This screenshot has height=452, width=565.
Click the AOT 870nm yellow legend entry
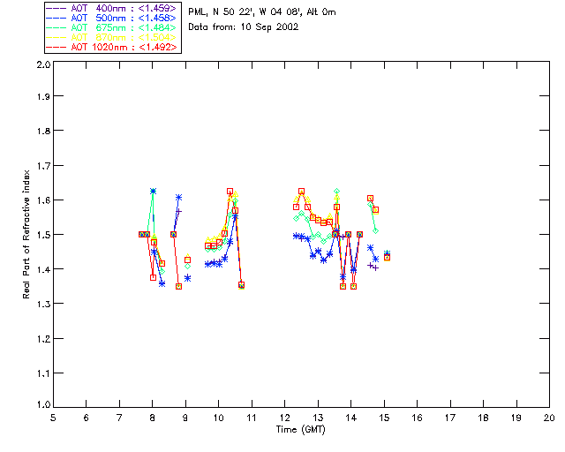[x=111, y=37]
